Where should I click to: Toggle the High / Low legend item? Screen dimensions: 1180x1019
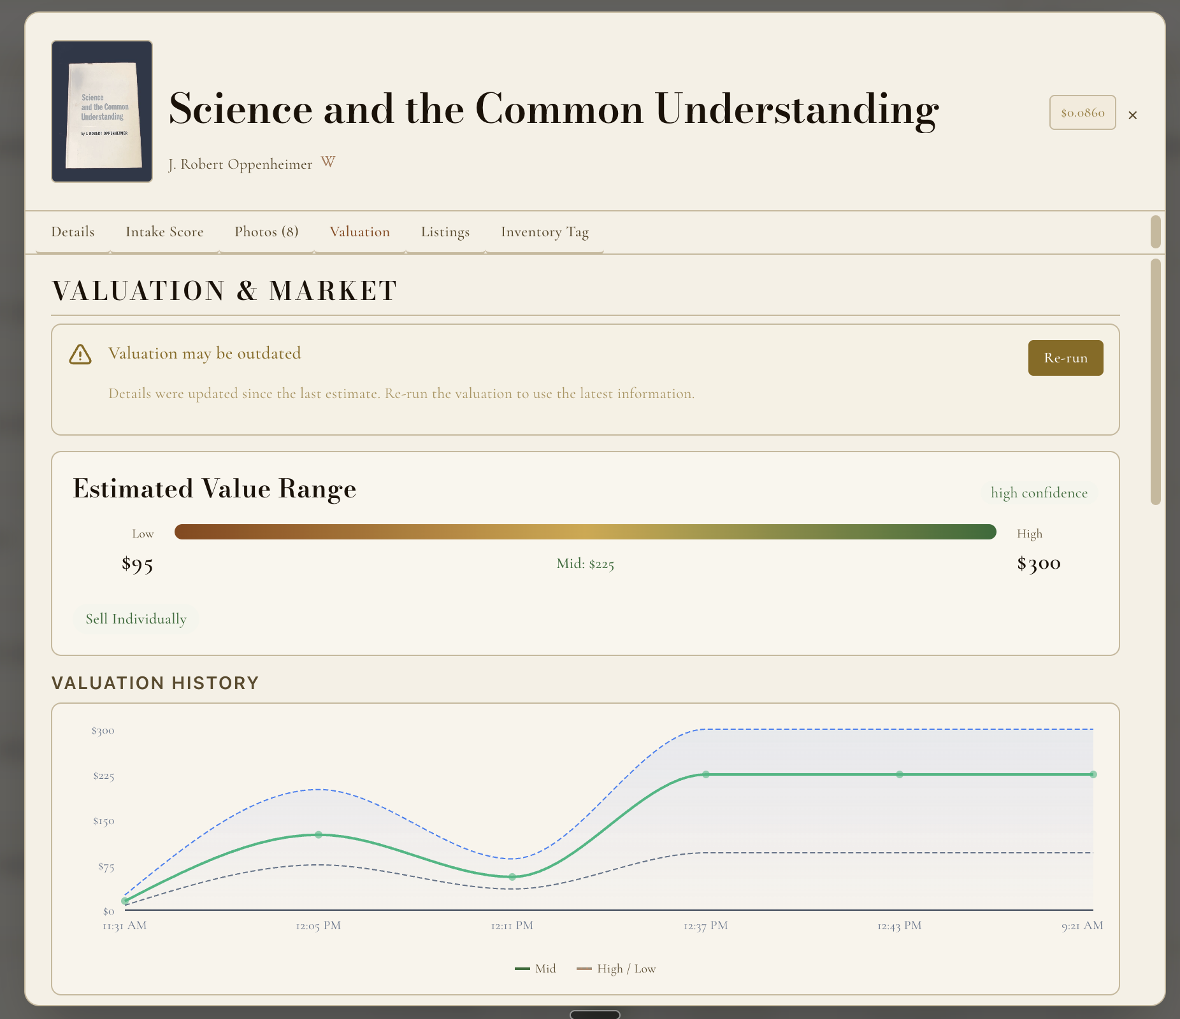[616, 969]
